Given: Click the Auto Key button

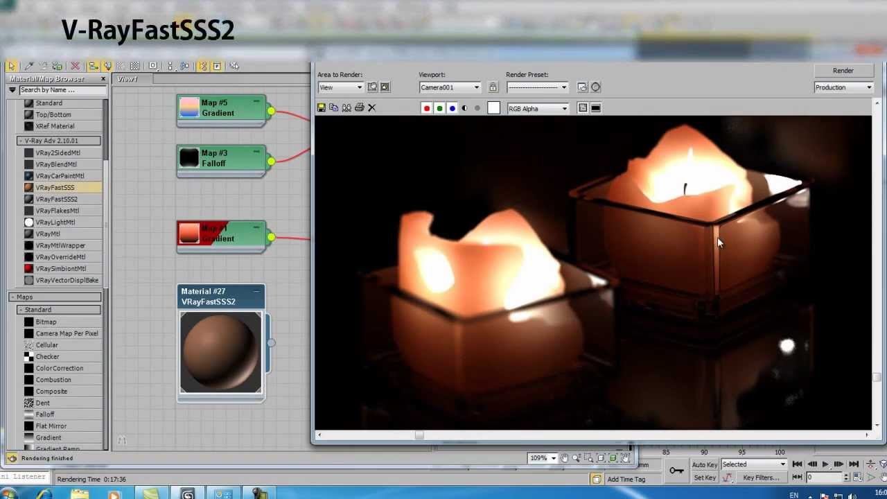Looking at the screenshot, I should (x=704, y=465).
